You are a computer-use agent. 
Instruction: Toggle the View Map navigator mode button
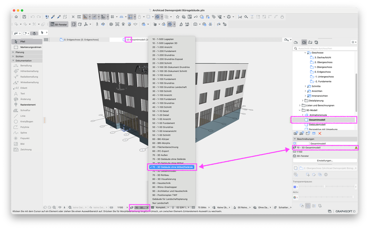(x=304, y=42)
